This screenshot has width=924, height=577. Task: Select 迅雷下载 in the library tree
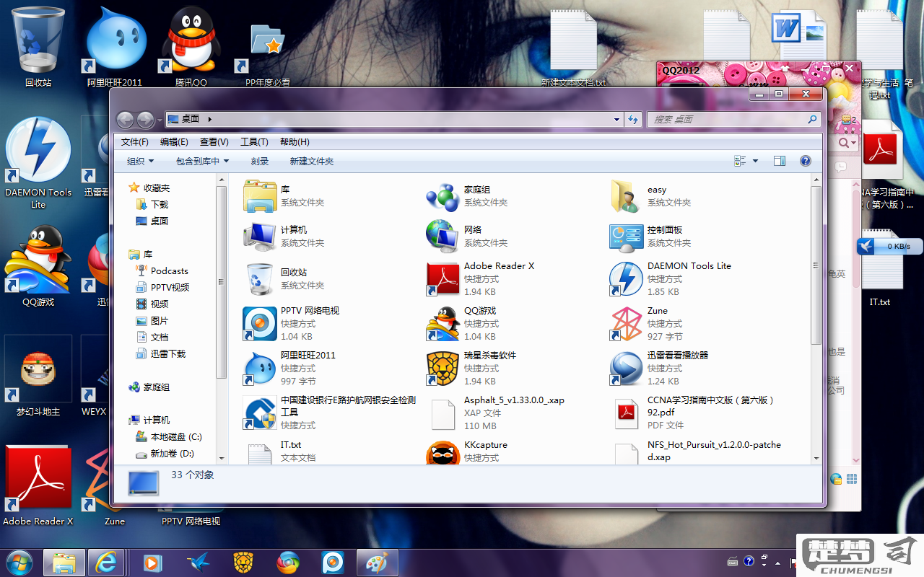pyautogui.click(x=160, y=353)
